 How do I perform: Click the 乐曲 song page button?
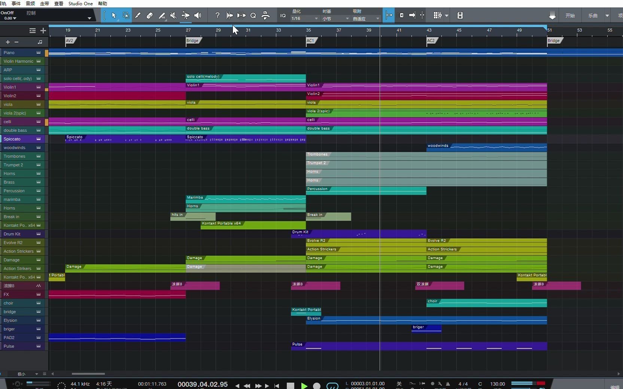tap(593, 16)
